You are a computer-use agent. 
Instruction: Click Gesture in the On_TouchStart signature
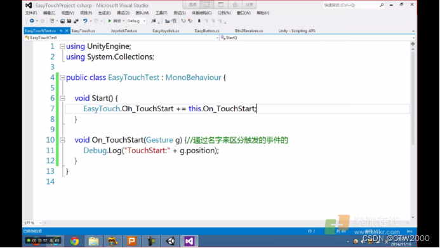(x=159, y=140)
